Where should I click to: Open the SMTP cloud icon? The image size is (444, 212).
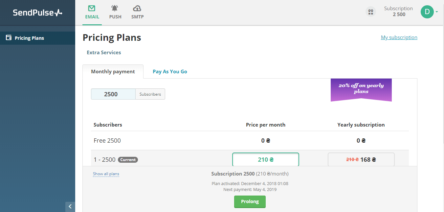pyautogui.click(x=137, y=9)
